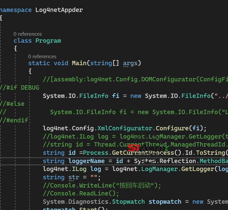
Task: Click 'fi' variable in uncommented FileInfo line
Action: (116, 96)
